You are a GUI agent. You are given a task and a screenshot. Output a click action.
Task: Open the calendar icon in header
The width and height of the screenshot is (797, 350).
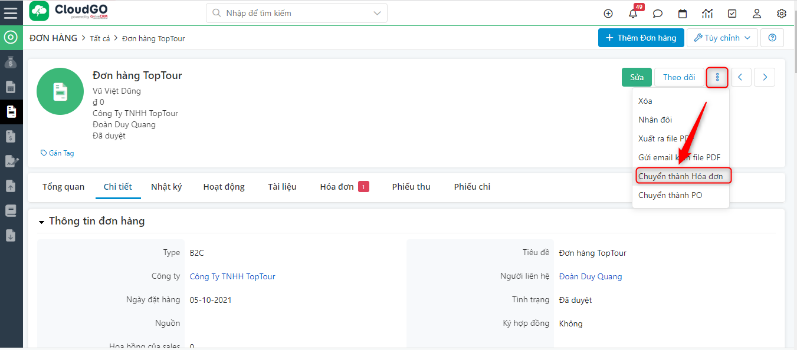pyautogui.click(x=683, y=14)
